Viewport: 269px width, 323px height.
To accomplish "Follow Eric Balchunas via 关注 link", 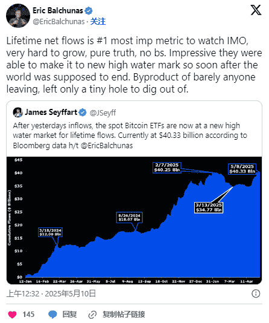I will (98, 21).
